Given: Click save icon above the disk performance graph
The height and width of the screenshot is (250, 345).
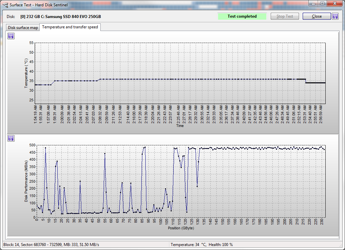Looking at the screenshot, I should point(11,138).
